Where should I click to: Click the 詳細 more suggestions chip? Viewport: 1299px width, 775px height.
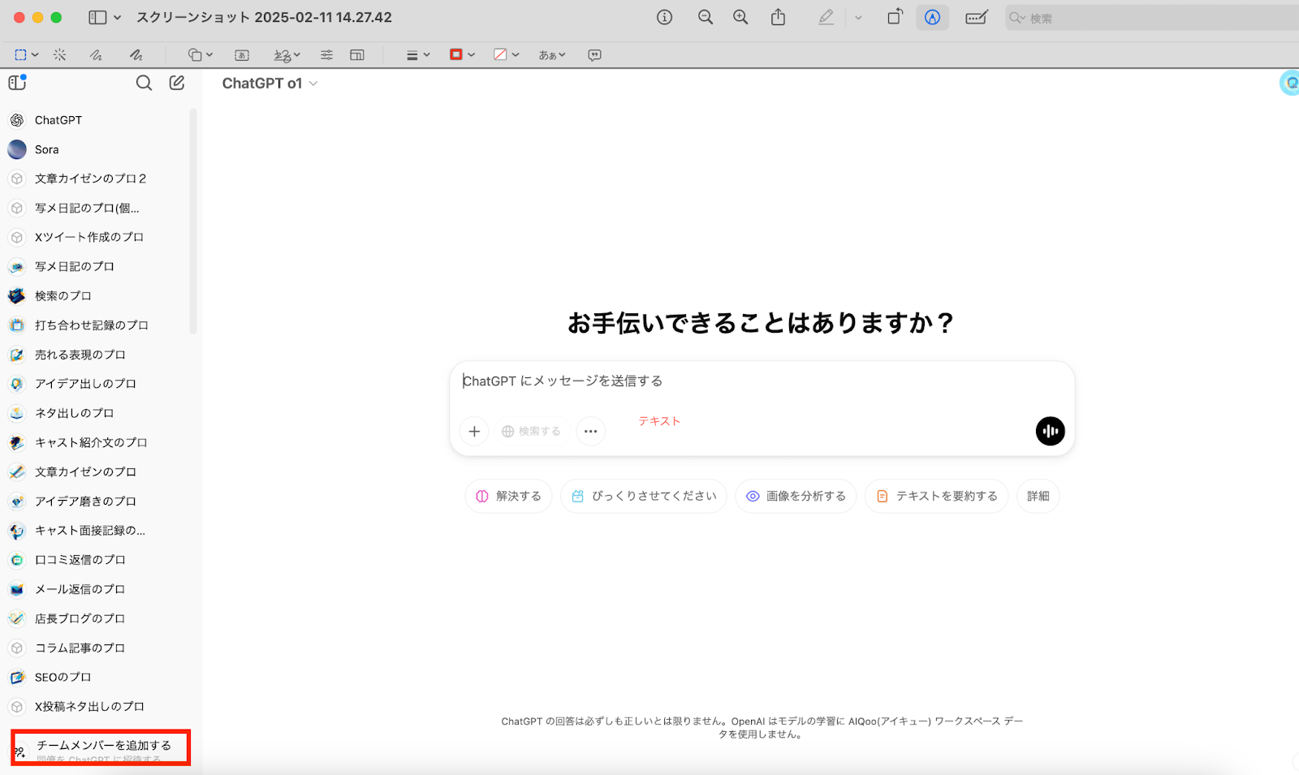point(1038,496)
